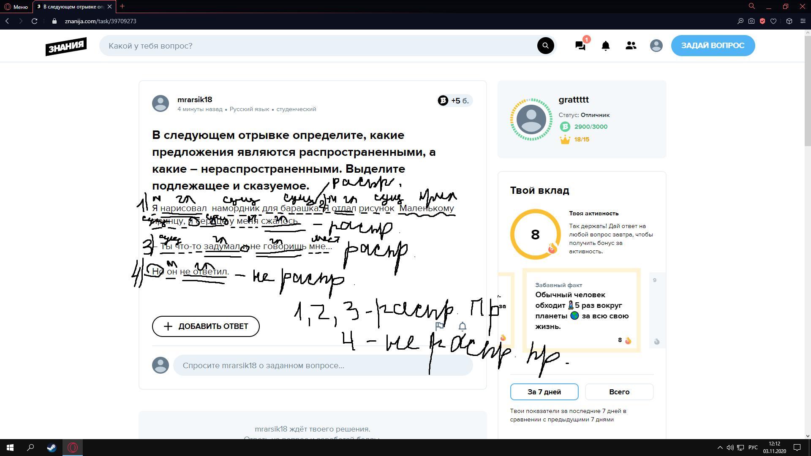Open the notifications bell in header

pos(605,46)
